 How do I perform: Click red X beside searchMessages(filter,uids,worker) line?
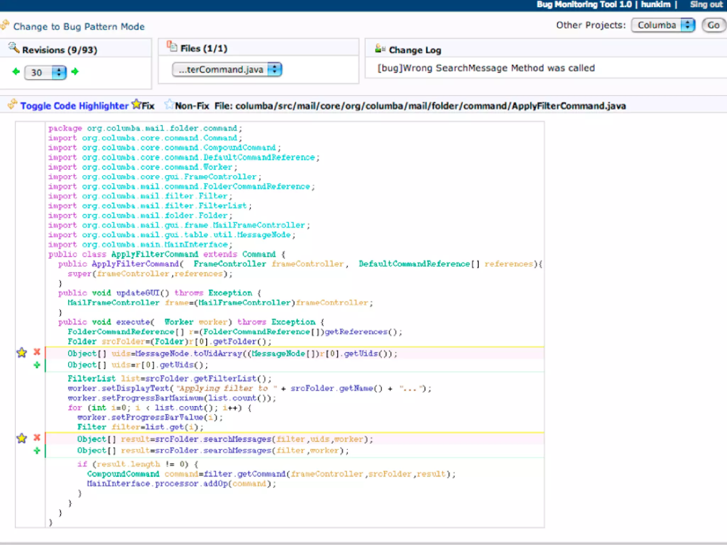(x=37, y=437)
